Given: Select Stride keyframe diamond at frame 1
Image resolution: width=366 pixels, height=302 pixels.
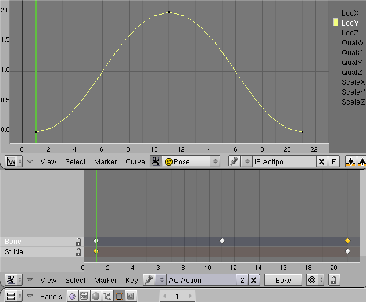Looking at the screenshot, I should tap(96, 251).
